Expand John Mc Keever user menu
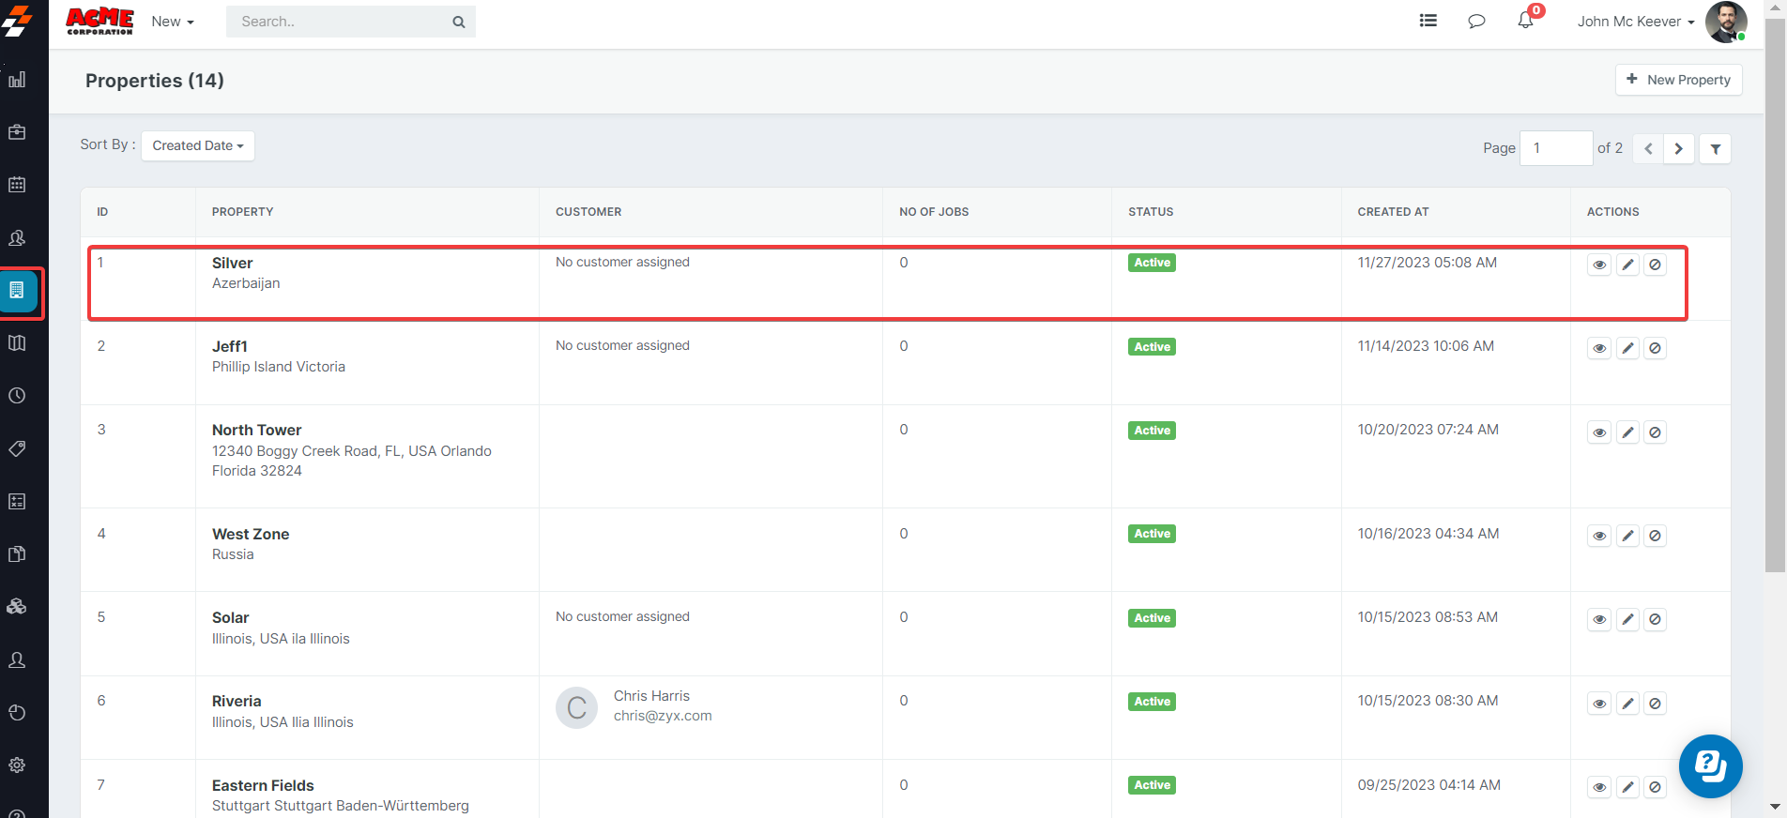The height and width of the screenshot is (818, 1787). (1635, 22)
